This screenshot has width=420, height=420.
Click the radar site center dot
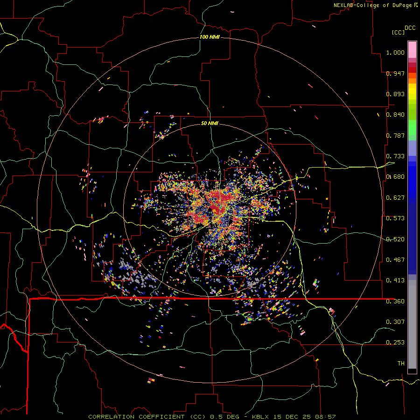pyautogui.click(x=210, y=210)
